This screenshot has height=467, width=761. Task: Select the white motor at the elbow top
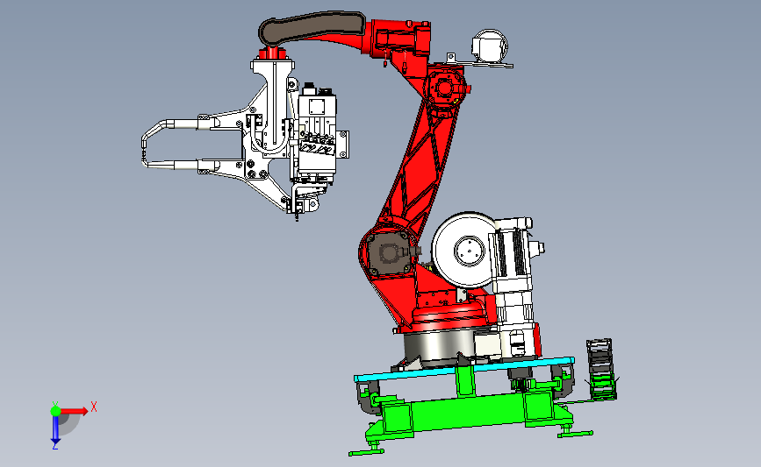[x=490, y=45]
